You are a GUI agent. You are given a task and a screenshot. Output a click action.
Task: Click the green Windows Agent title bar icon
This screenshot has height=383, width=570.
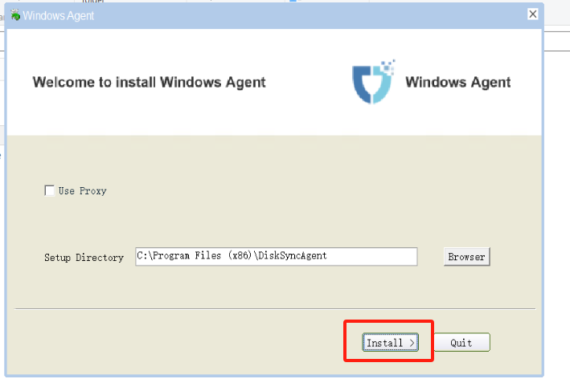[15, 15]
